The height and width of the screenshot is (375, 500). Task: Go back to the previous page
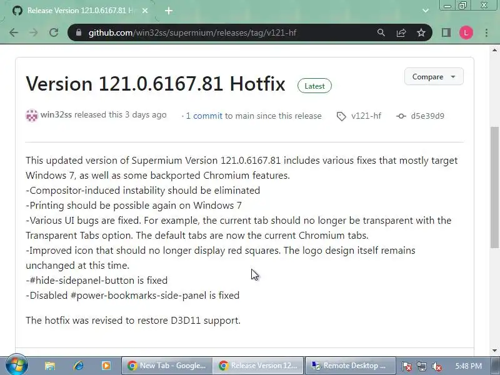tap(14, 32)
